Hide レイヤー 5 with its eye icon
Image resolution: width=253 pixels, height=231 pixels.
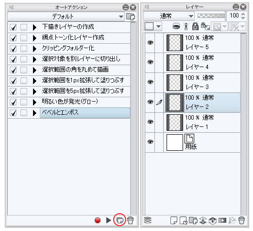click(x=151, y=43)
